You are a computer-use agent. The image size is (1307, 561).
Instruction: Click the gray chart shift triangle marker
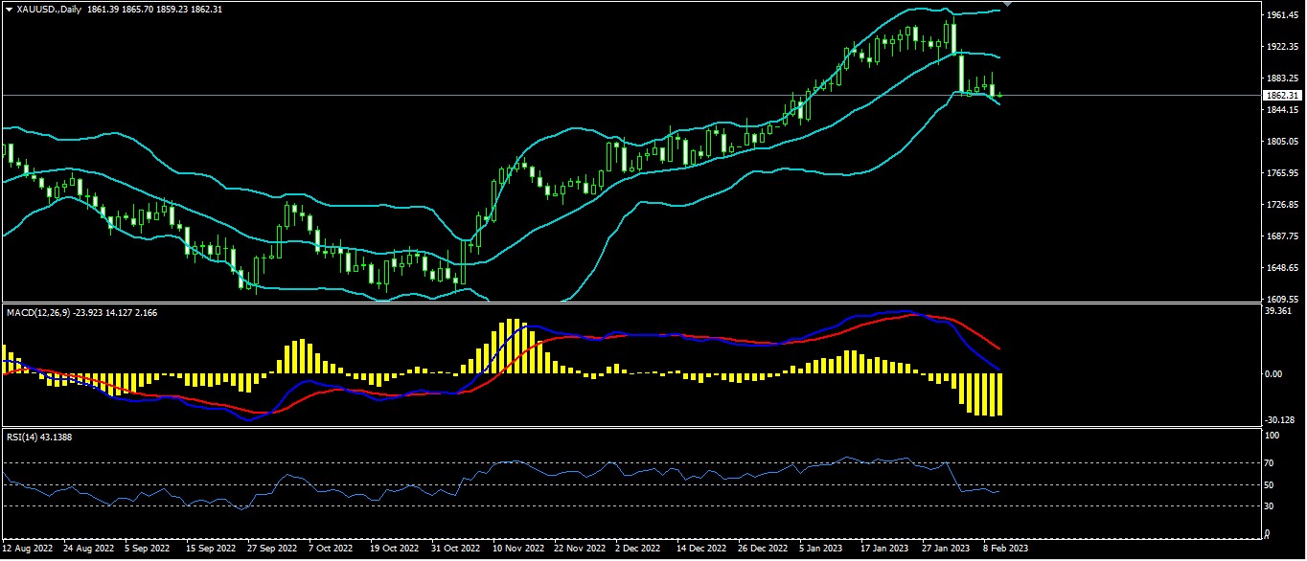point(1007,5)
